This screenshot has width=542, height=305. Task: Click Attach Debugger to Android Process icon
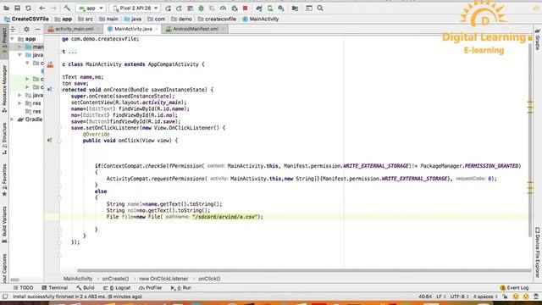235,8
